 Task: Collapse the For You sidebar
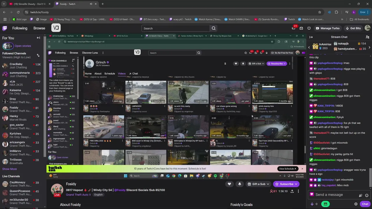tap(38, 38)
